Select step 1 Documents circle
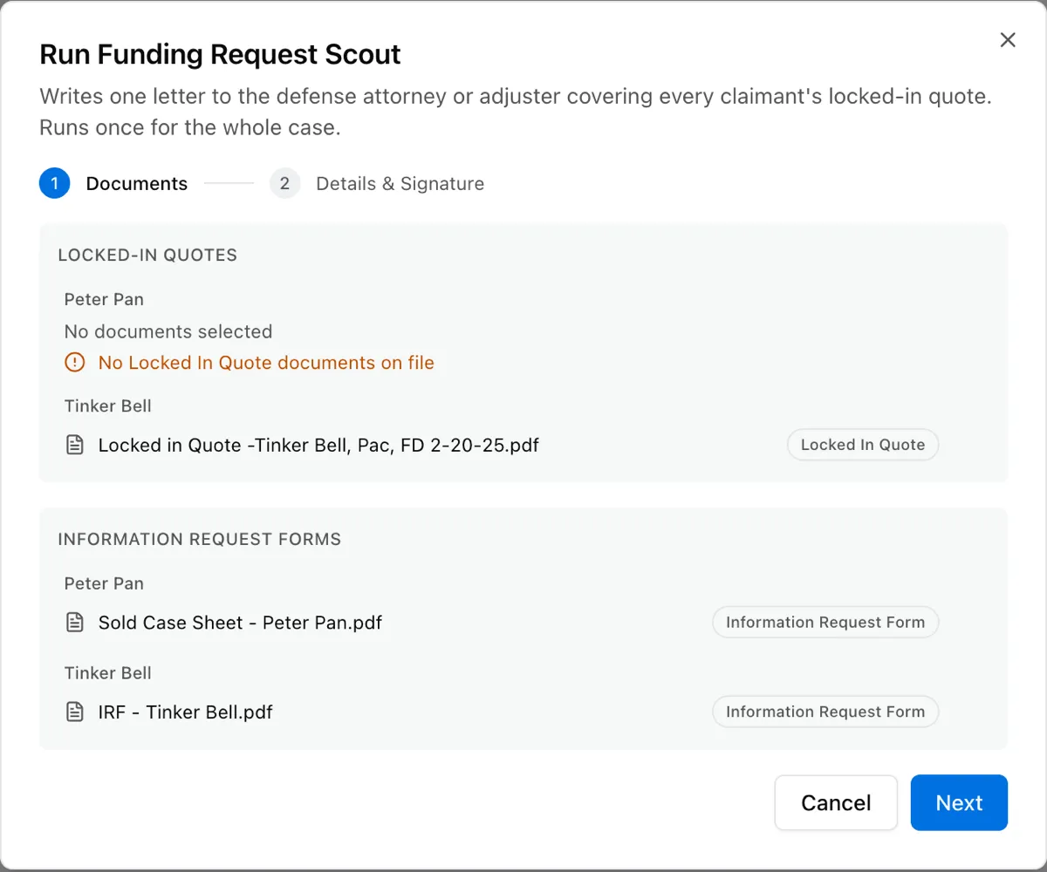The height and width of the screenshot is (872, 1047). coord(54,183)
